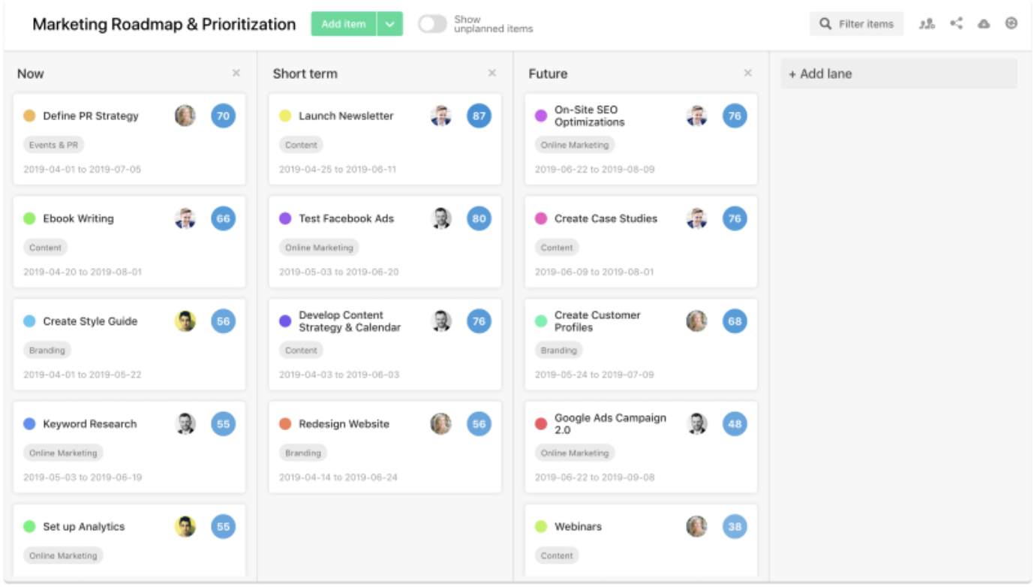1034x587 pixels.
Task: Click the rightmost circular header icon
Action: (x=1011, y=24)
